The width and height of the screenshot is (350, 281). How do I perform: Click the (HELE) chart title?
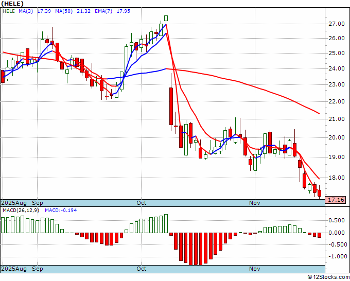click(x=12, y=4)
